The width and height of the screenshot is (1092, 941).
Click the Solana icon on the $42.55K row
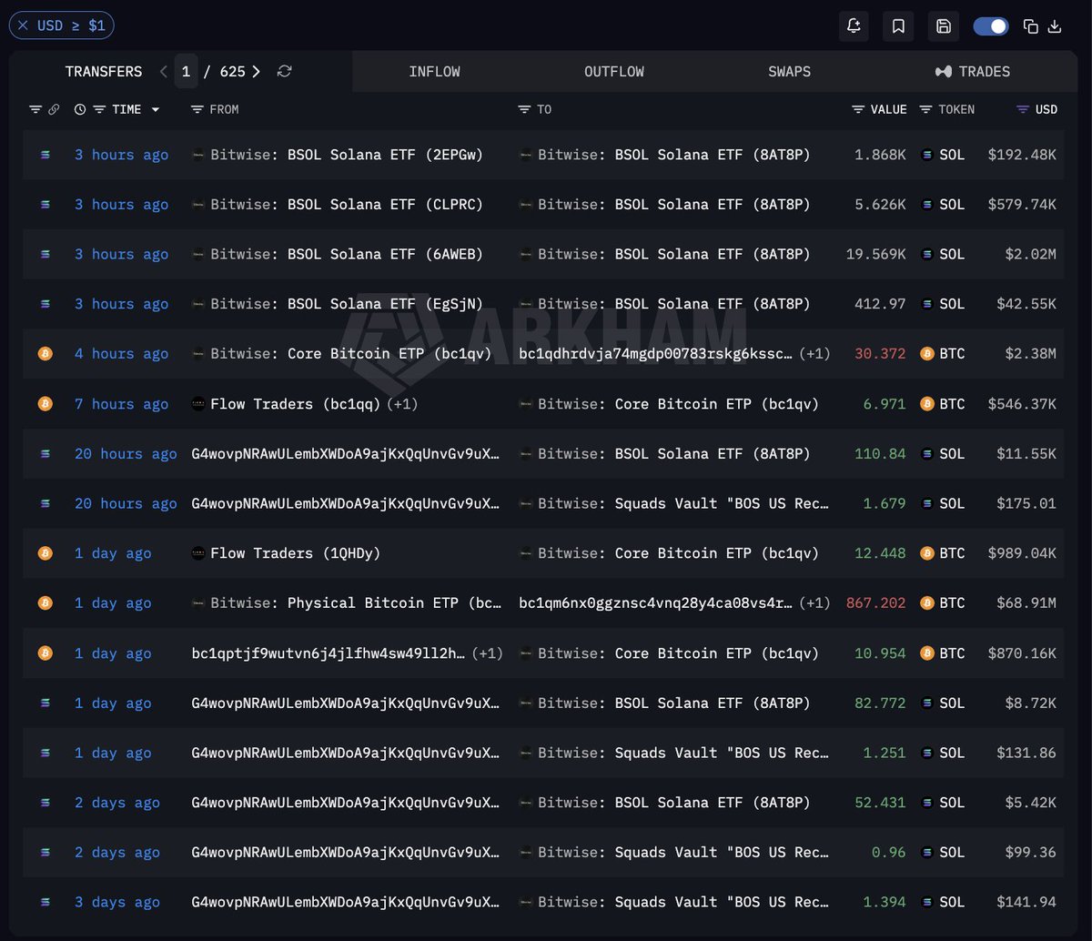pyautogui.click(x=45, y=304)
